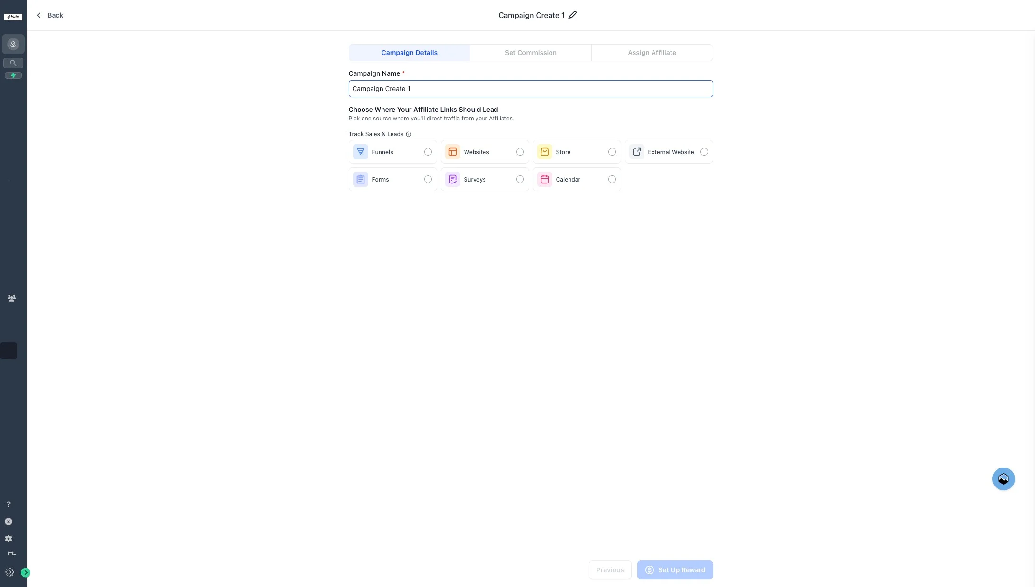Click the blue floating chat widget icon
The width and height of the screenshot is (1035, 587).
click(x=1003, y=479)
